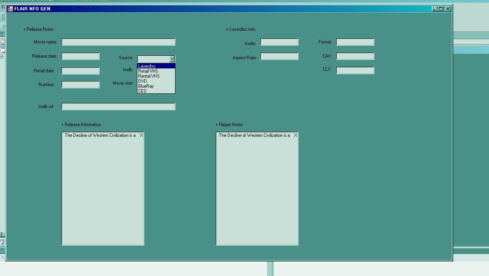The height and width of the screenshot is (276, 489).
Task: Click the FLAIR NFO GEN title bar icon
Action: pyautogui.click(x=10, y=9)
